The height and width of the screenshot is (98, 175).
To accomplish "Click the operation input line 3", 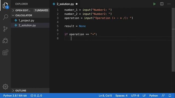I will point(99,18).
